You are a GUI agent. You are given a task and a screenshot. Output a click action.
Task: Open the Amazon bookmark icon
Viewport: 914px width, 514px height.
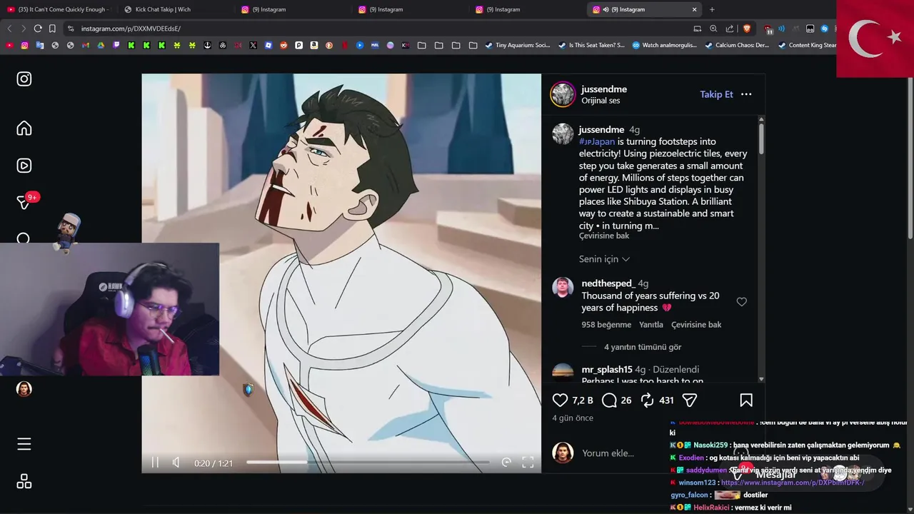click(x=314, y=45)
